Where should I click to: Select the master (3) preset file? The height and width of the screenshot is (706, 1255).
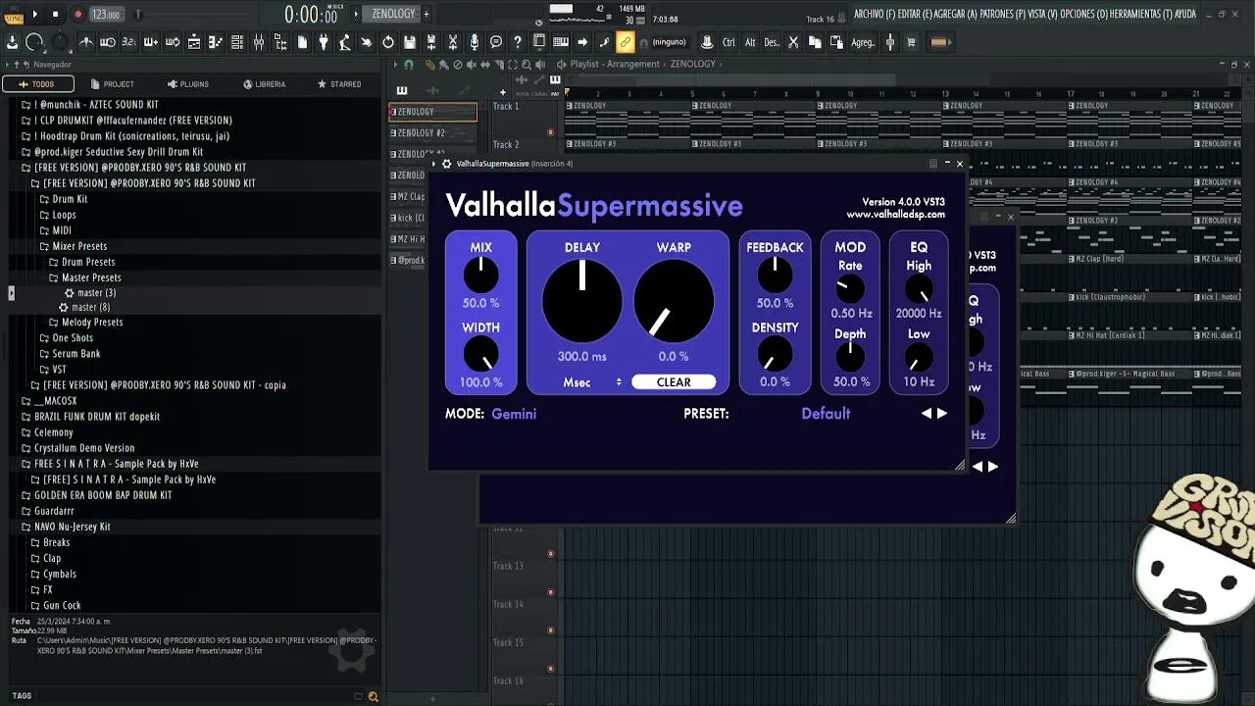point(96,293)
